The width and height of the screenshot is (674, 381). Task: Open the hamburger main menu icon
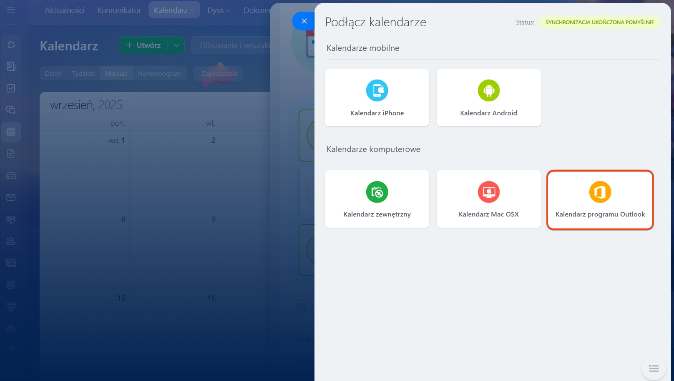click(x=11, y=10)
